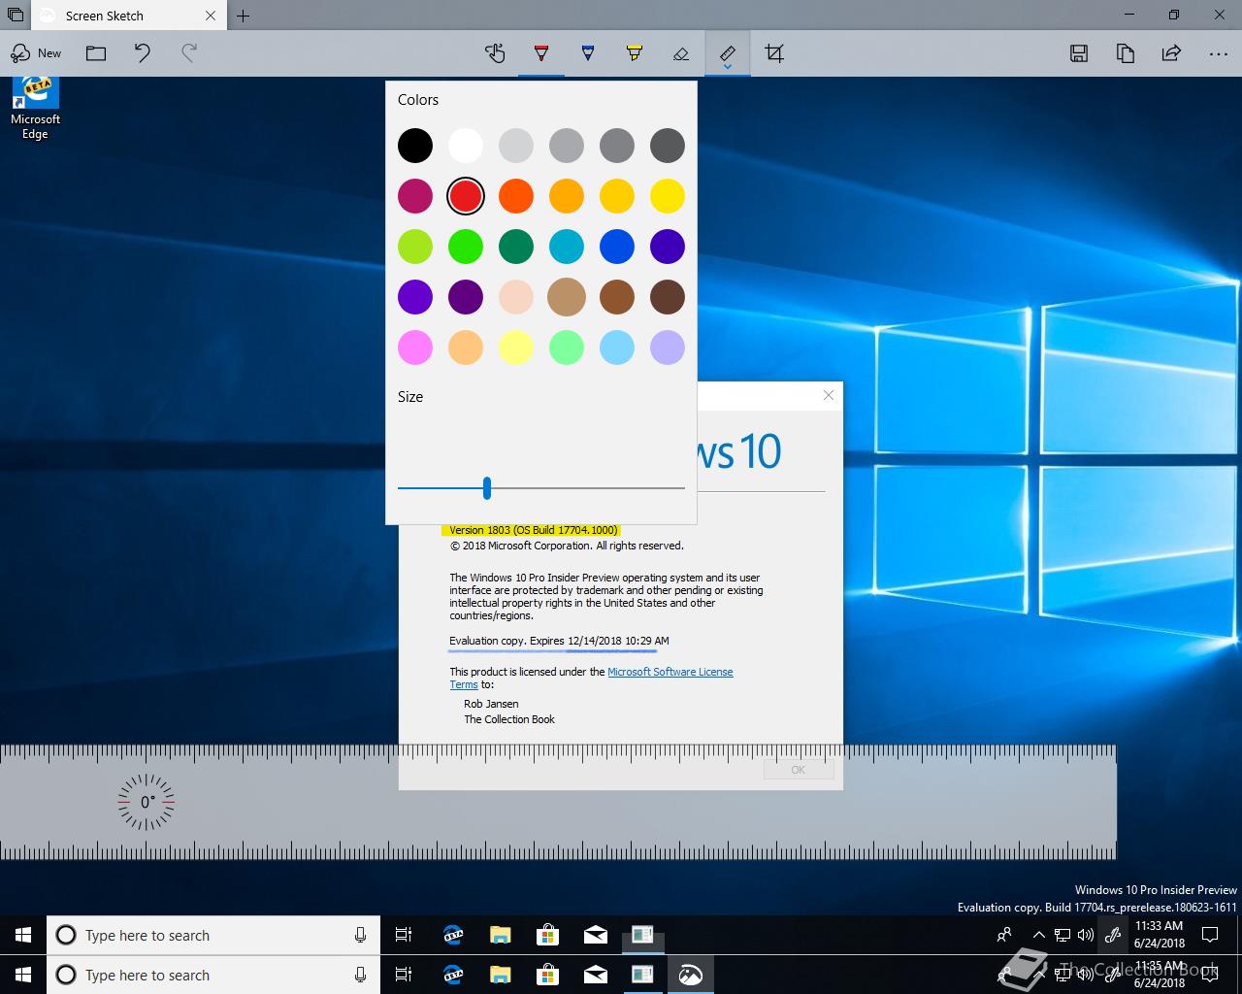Open Screen Sketch icon in the taskbar
The image size is (1242, 994).
(x=690, y=975)
